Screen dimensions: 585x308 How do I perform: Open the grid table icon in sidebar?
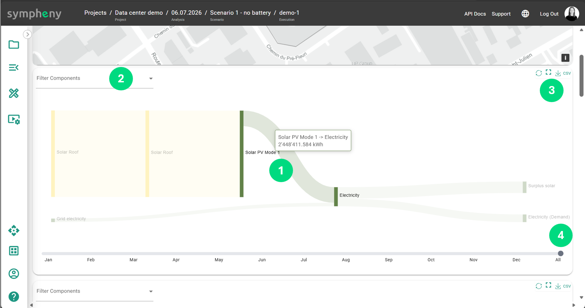point(14,251)
